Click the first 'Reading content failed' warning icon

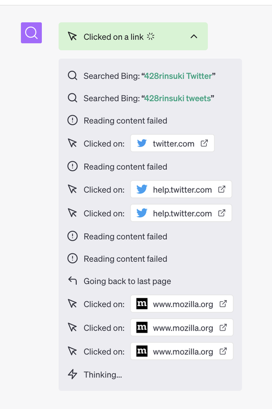pyautogui.click(x=72, y=120)
